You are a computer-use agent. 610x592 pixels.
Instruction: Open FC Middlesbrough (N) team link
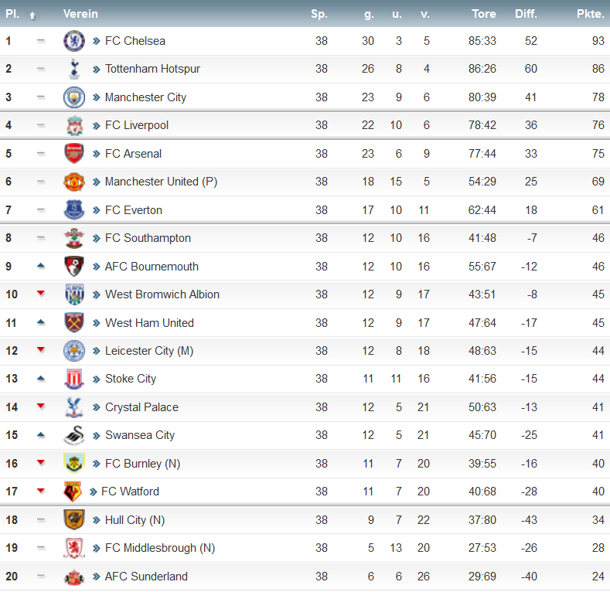[x=160, y=548]
